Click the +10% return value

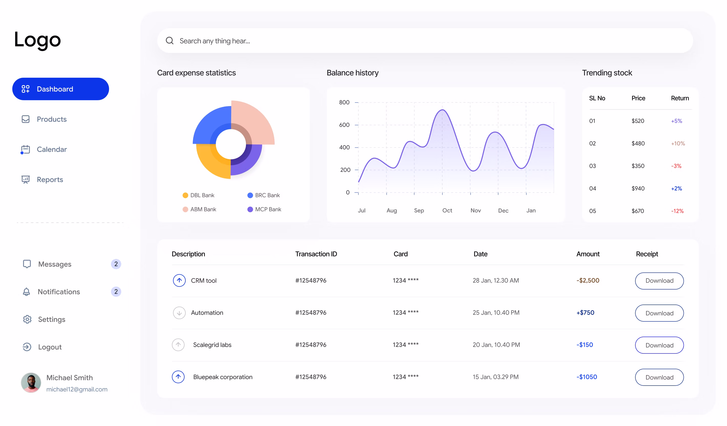(678, 143)
